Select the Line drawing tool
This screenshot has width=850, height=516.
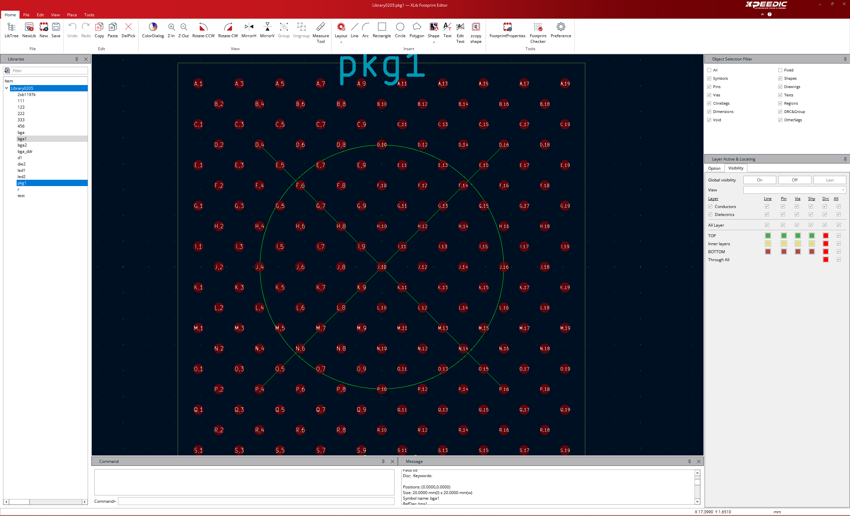click(x=355, y=30)
